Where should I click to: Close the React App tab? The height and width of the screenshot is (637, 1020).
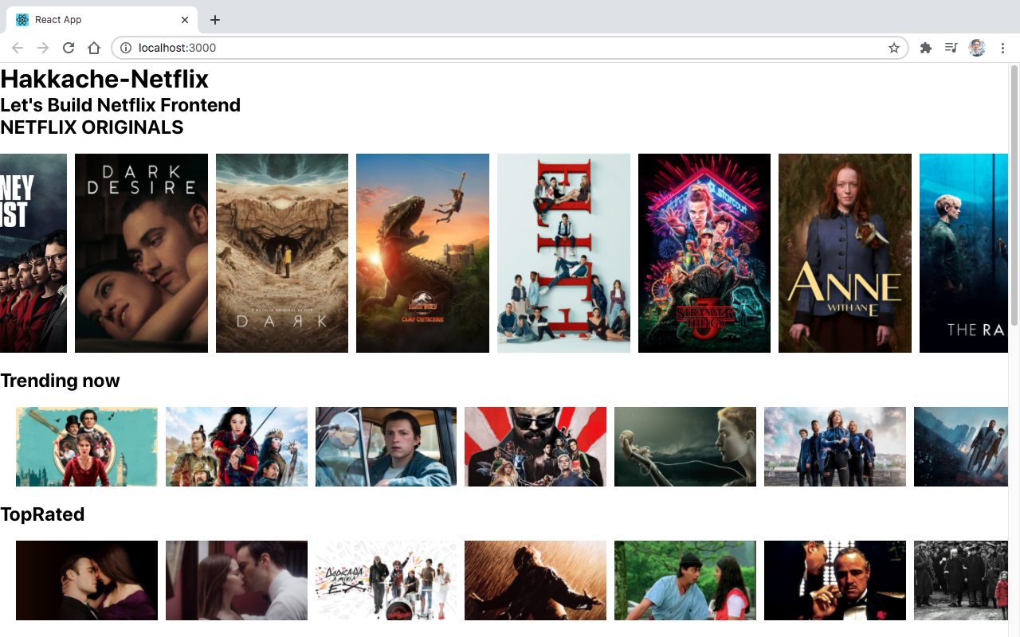pos(185,20)
